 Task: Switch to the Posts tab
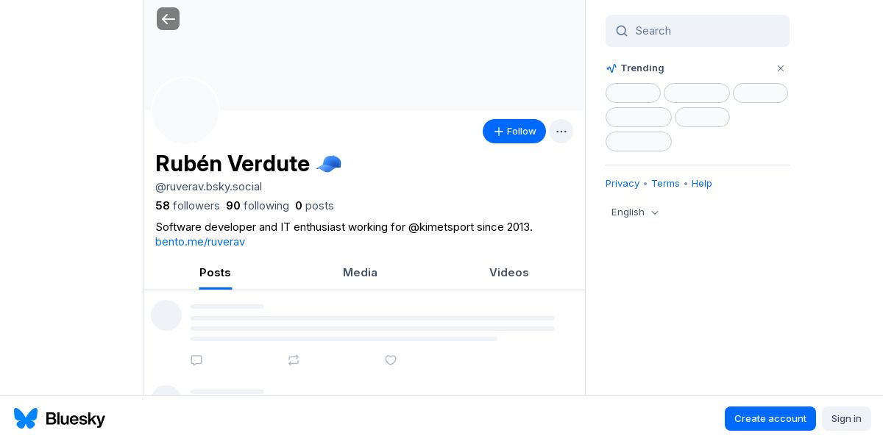(x=215, y=273)
